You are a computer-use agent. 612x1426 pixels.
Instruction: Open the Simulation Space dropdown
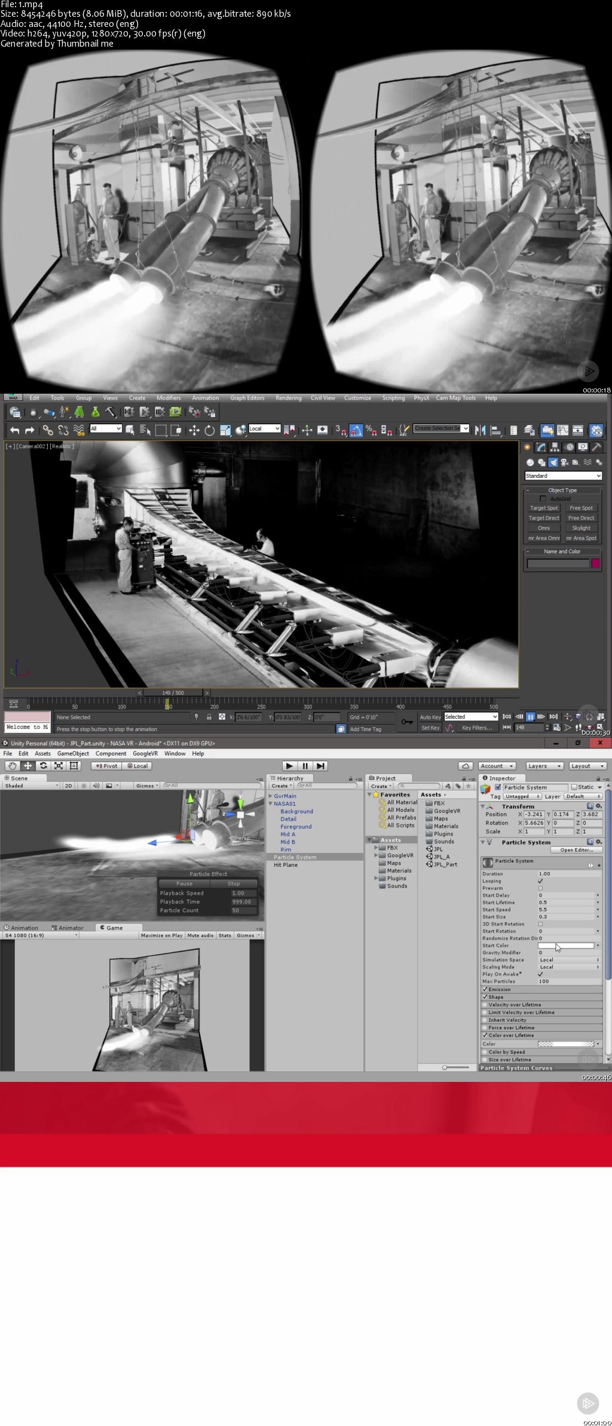(x=569, y=959)
